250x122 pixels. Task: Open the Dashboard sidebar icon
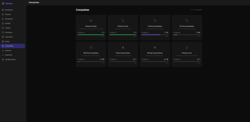coord(3,10)
